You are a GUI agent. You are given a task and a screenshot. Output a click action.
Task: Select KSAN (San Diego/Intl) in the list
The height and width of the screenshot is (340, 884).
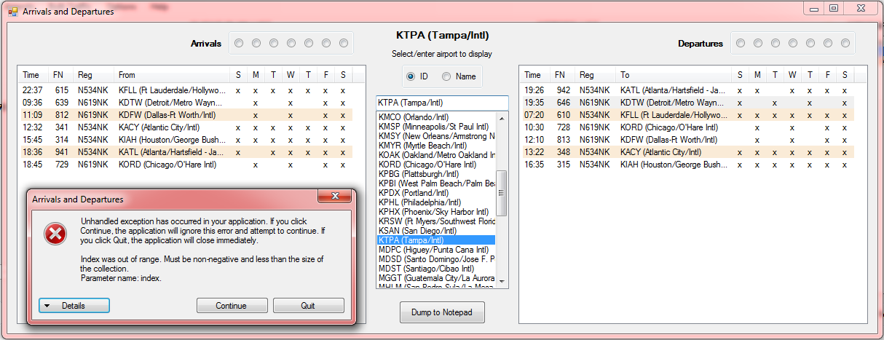[x=436, y=231]
